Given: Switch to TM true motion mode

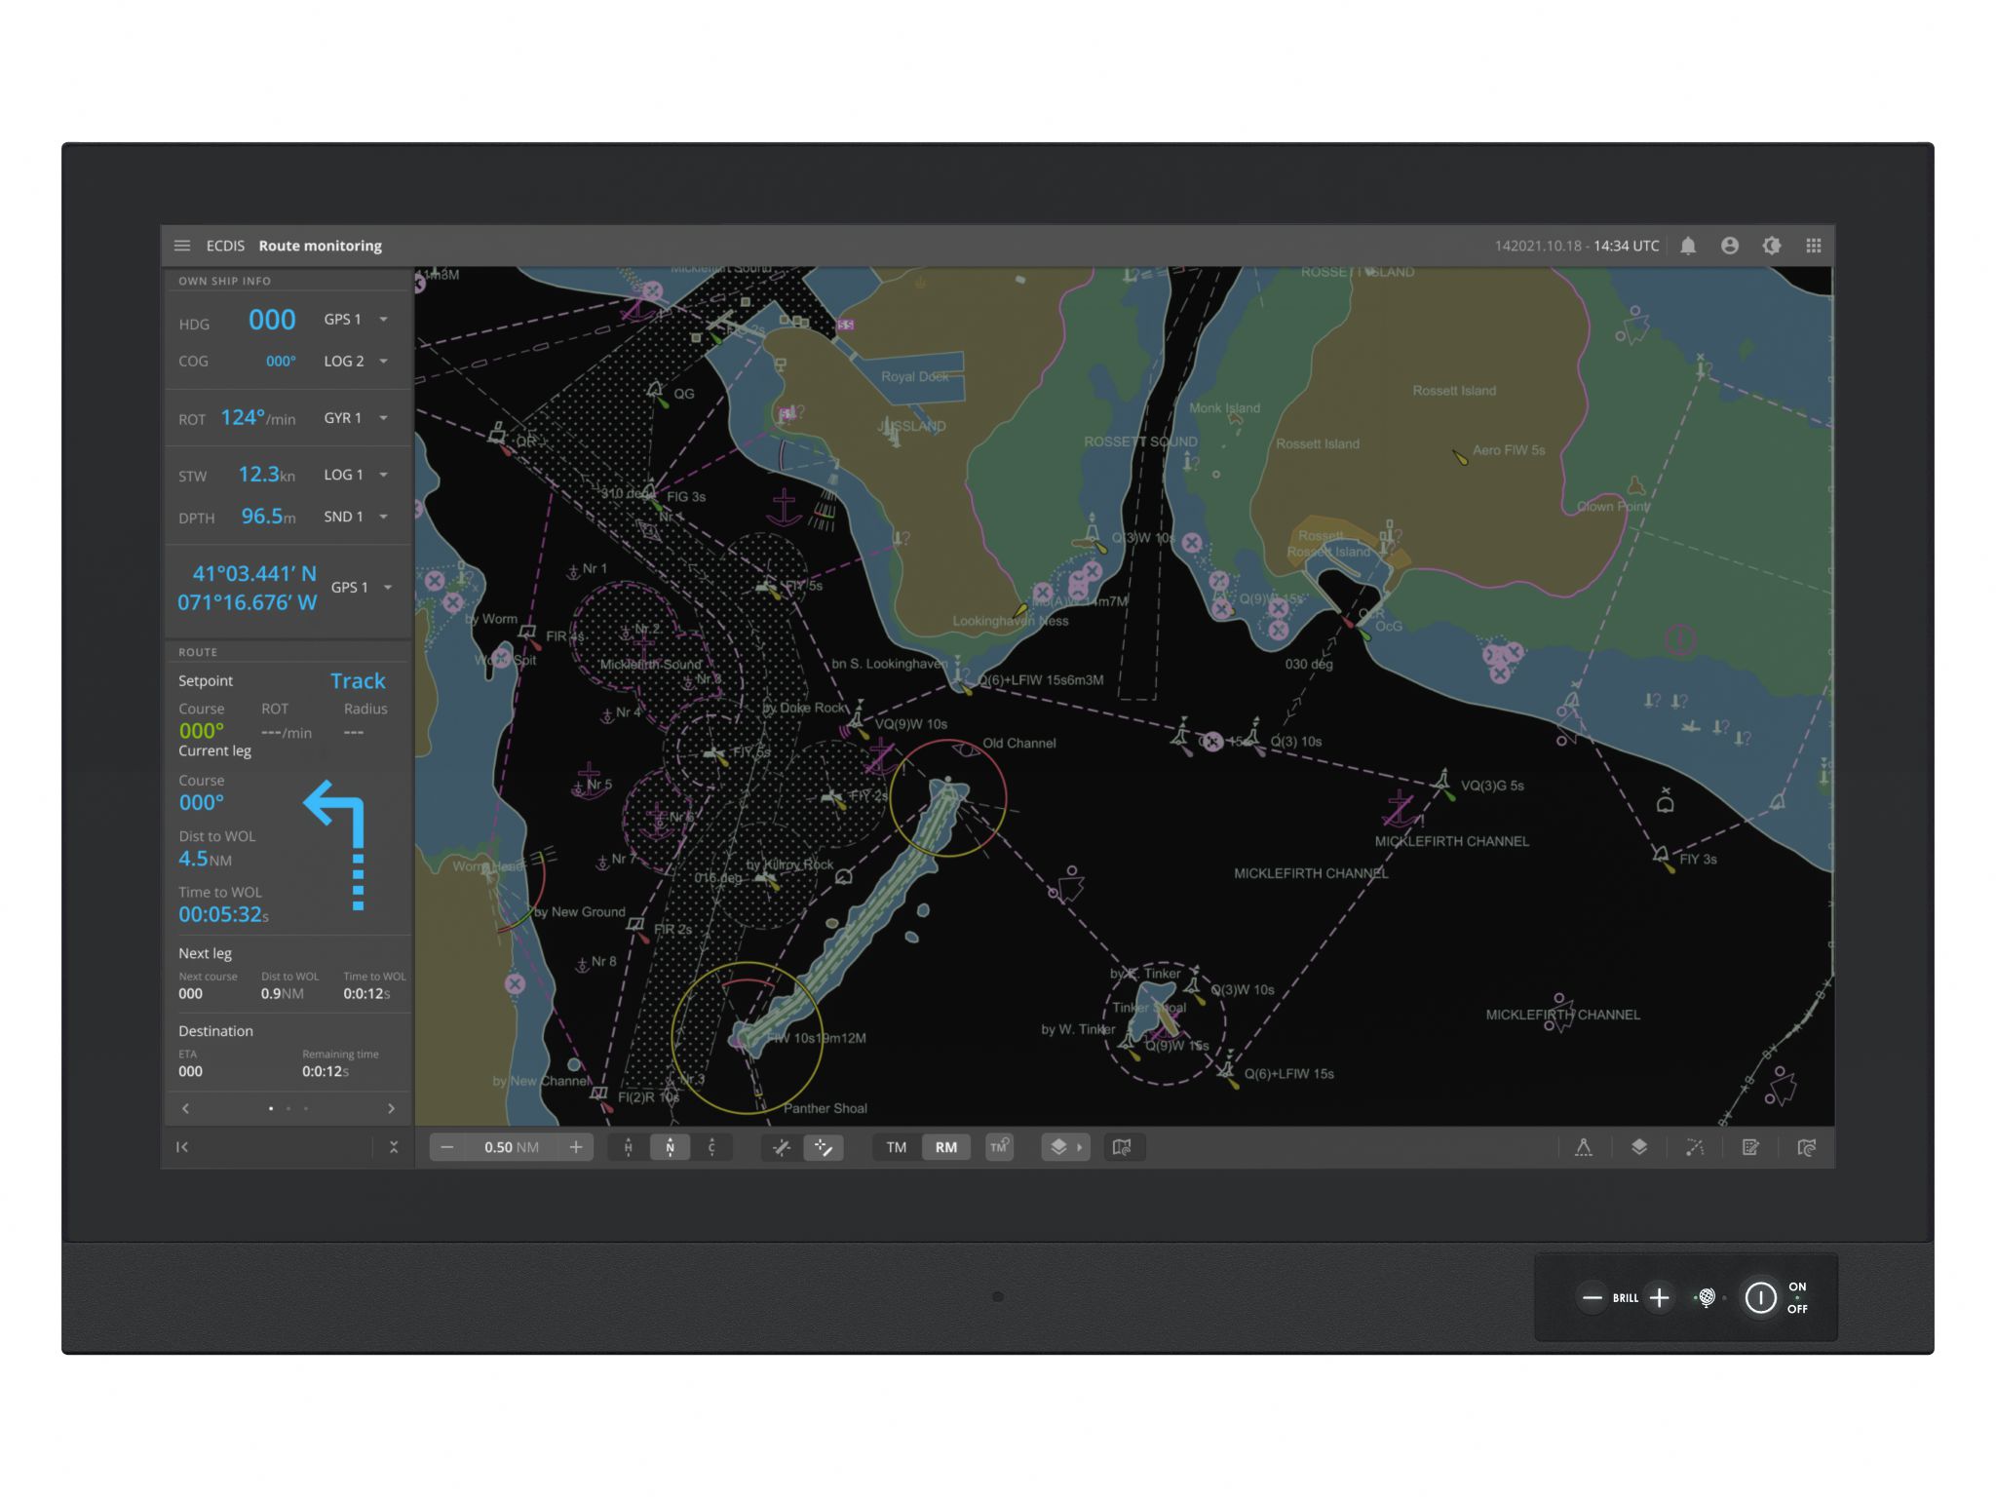Looking at the screenshot, I should (897, 1147).
